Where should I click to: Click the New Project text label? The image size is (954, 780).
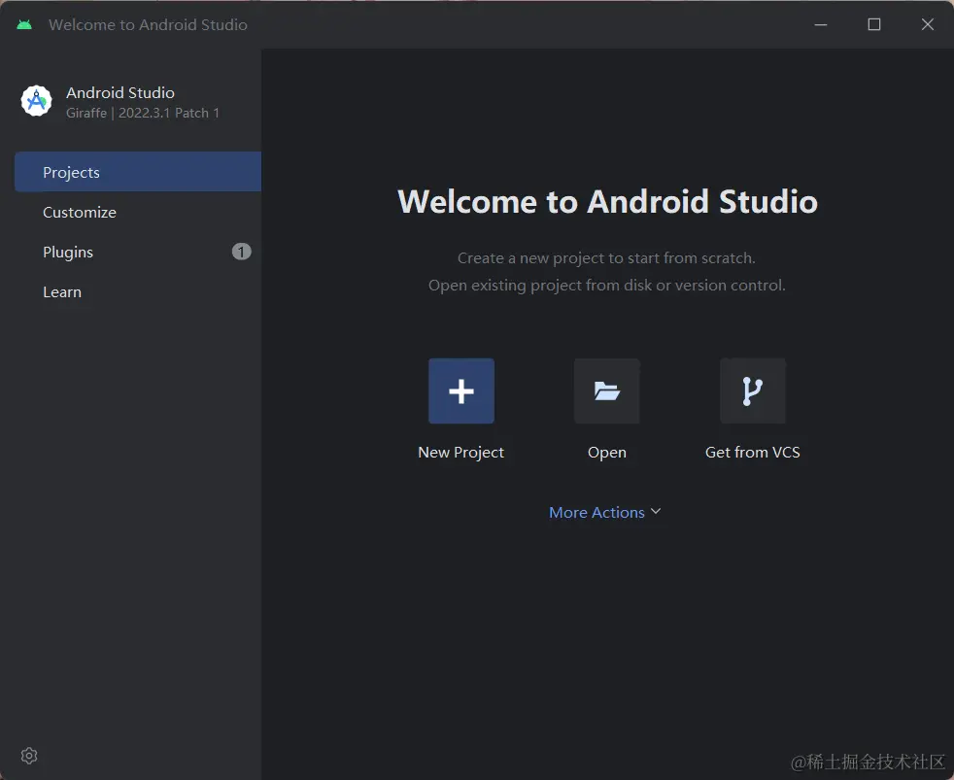461,453
